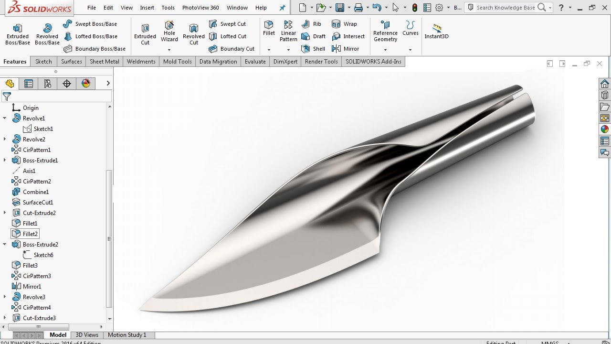
Task: Collapse the Boss-Extrude2 tree node
Action: (5, 244)
